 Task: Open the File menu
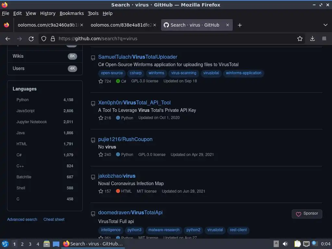coord(6,13)
